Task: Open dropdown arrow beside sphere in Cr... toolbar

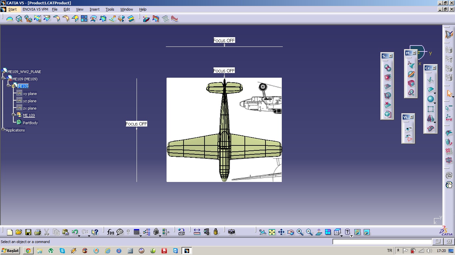Action: pyautogui.click(x=435, y=103)
